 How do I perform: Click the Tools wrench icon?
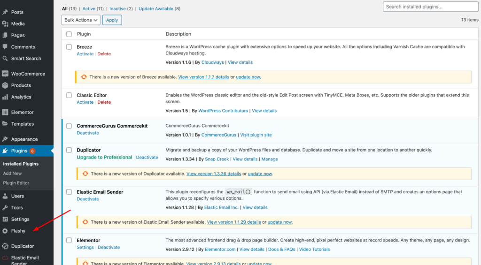point(5,208)
